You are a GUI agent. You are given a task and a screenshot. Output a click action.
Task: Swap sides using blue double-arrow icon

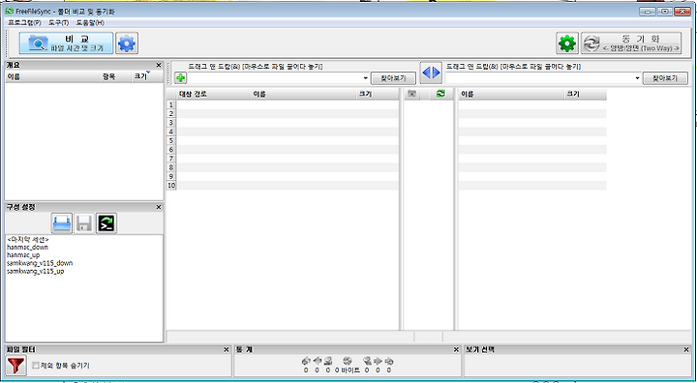tap(431, 73)
